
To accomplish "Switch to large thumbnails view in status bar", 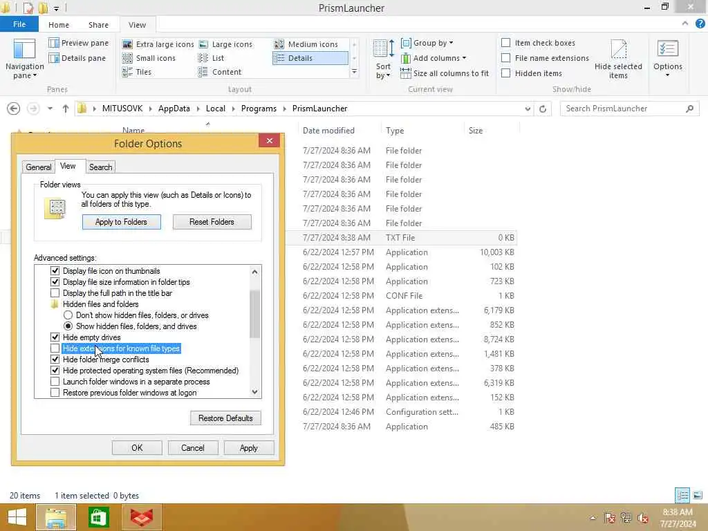I will tap(698, 495).
